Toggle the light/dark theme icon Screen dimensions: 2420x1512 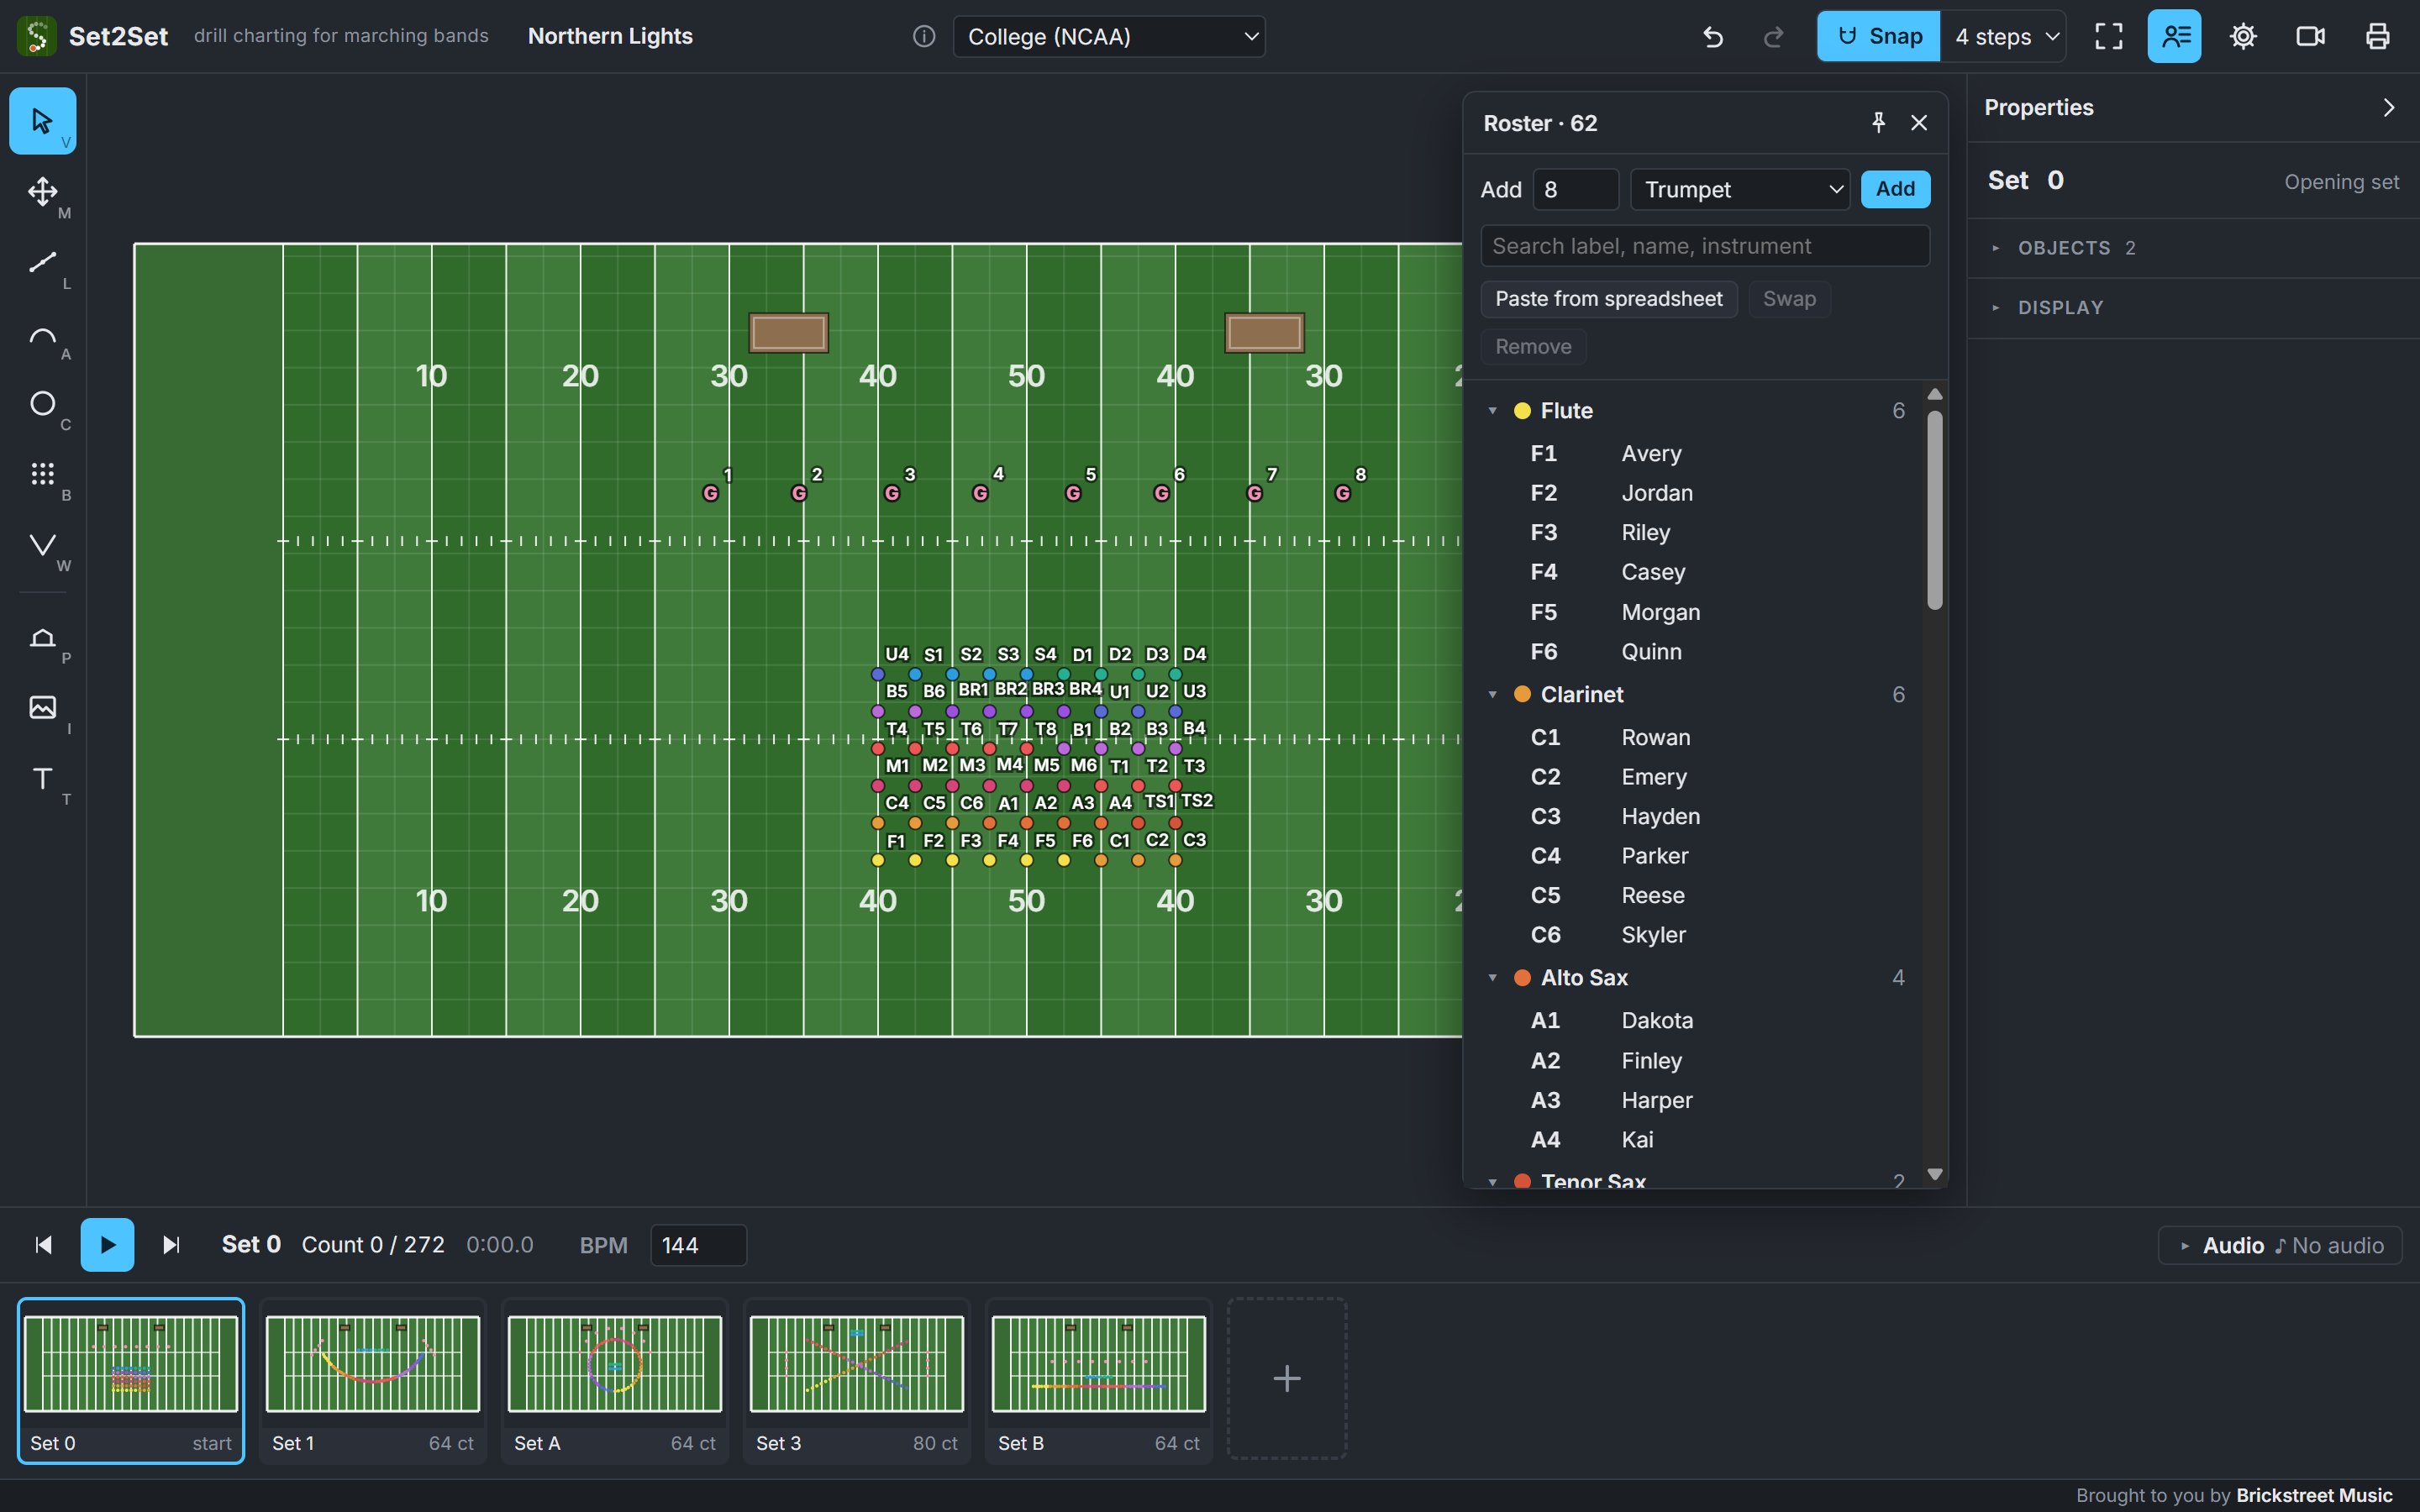pos(2243,37)
